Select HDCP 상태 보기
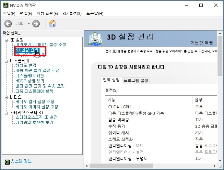The width and height of the screenshot is (224, 170). pyautogui.click(x=30, y=81)
